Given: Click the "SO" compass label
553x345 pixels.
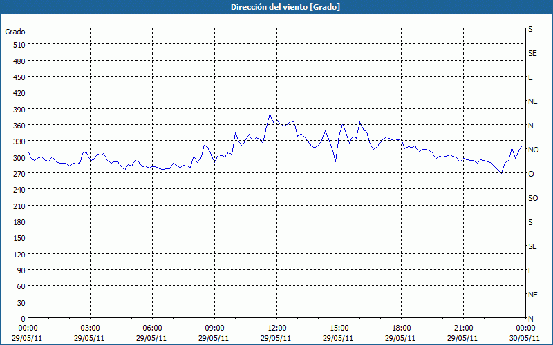Looking at the screenshot, I should tap(533, 198).
